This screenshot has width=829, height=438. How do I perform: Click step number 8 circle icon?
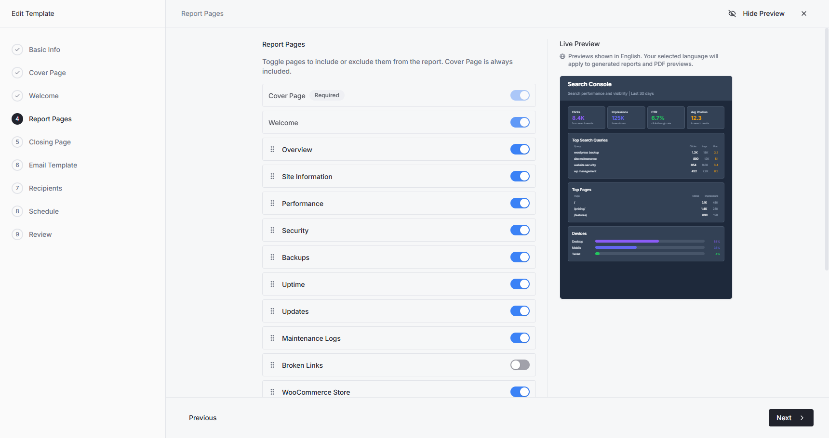click(17, 211)
